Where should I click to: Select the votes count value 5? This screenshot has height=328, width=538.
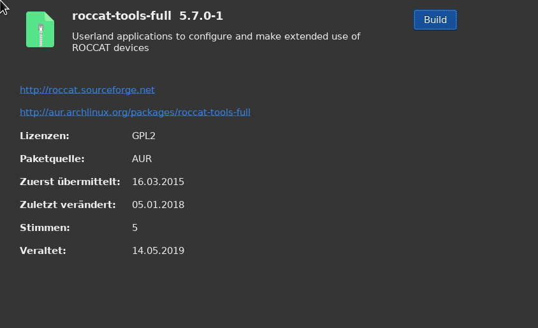click(x=135, y=228)
